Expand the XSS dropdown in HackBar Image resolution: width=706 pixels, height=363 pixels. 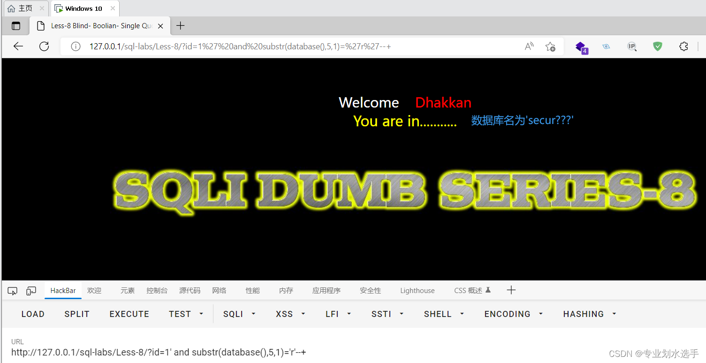coord(290,314)
